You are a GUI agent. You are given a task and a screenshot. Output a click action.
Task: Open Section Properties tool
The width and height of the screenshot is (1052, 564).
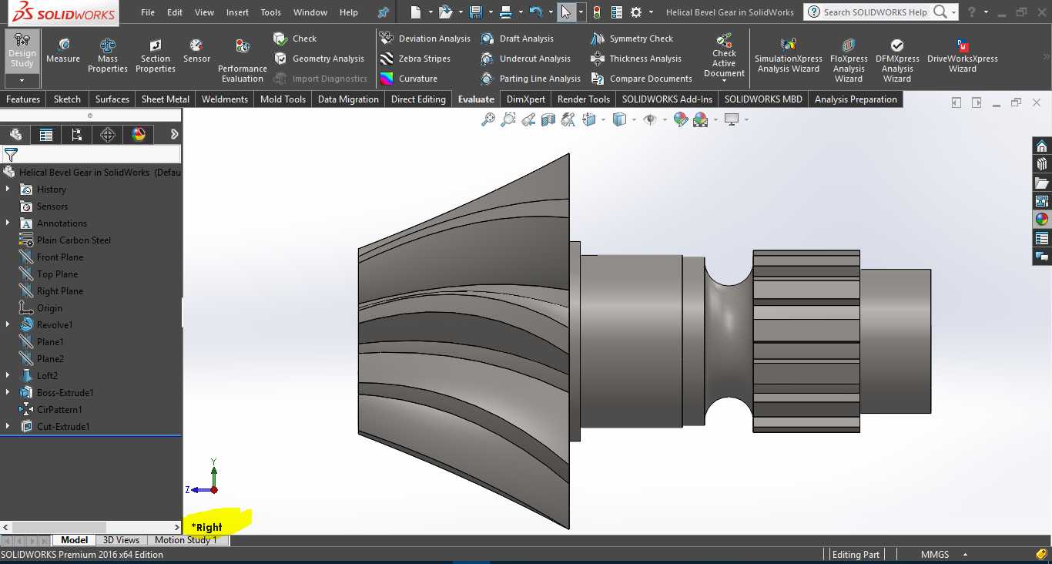[156, 55]
